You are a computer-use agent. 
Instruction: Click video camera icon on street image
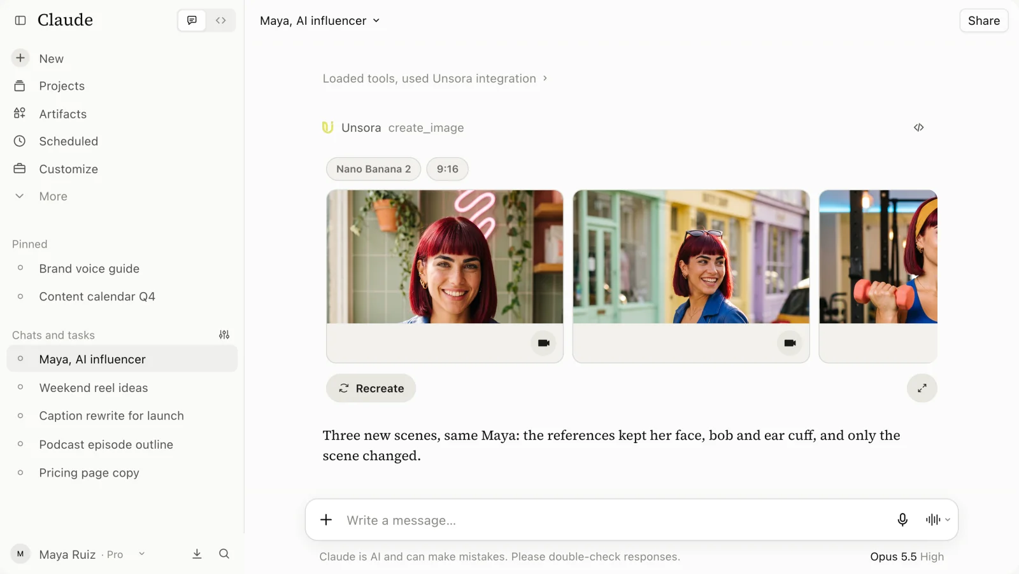click(x=790, y=343)
